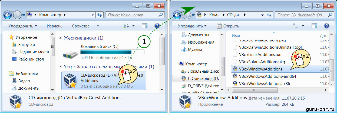Open Упорядочить menu in right window

click(192, 26)
